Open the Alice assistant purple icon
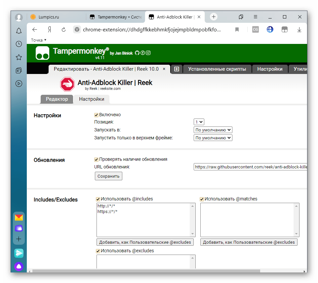This screenshot has height=283, width=318. [19, 266]
